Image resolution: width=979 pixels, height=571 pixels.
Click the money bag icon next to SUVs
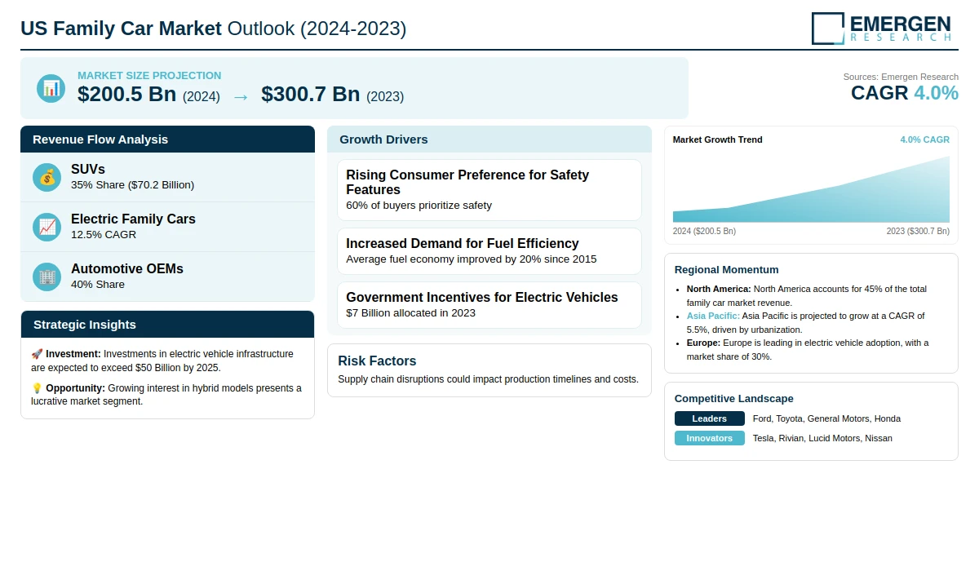pos(47,177)
